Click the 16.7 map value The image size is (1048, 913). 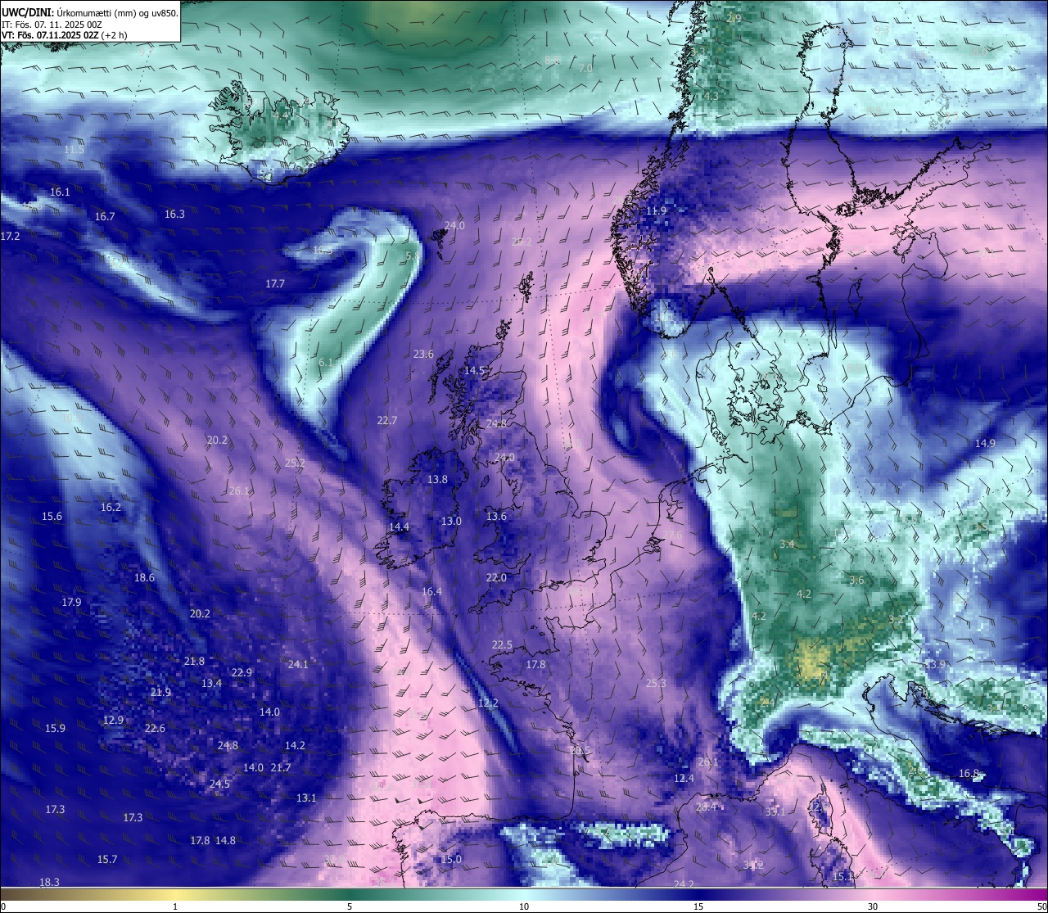coord(105,217)
